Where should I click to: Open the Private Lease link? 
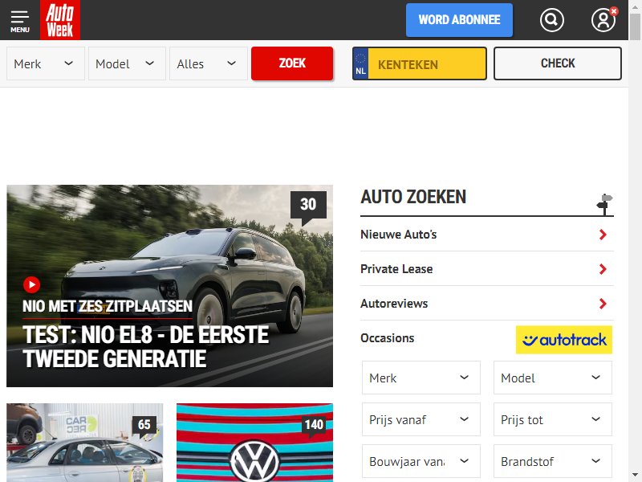click(396, 269)
